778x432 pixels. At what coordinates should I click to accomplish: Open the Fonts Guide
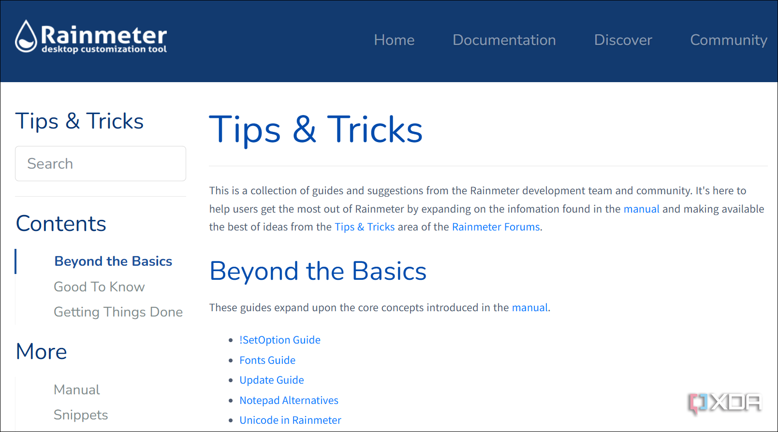pos(267,360)
